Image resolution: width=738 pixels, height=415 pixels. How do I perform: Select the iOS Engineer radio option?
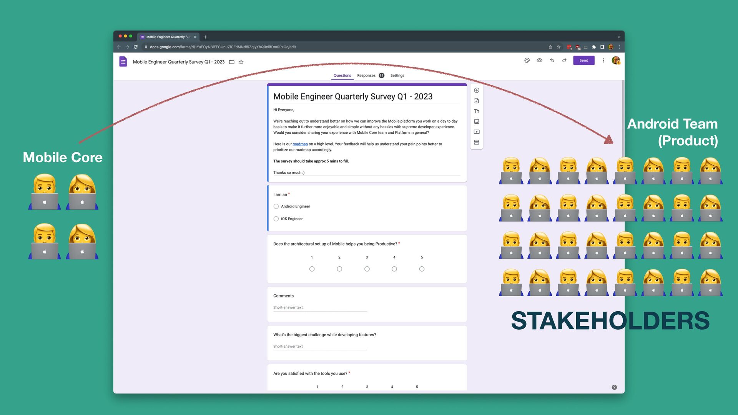click(276, 219)
